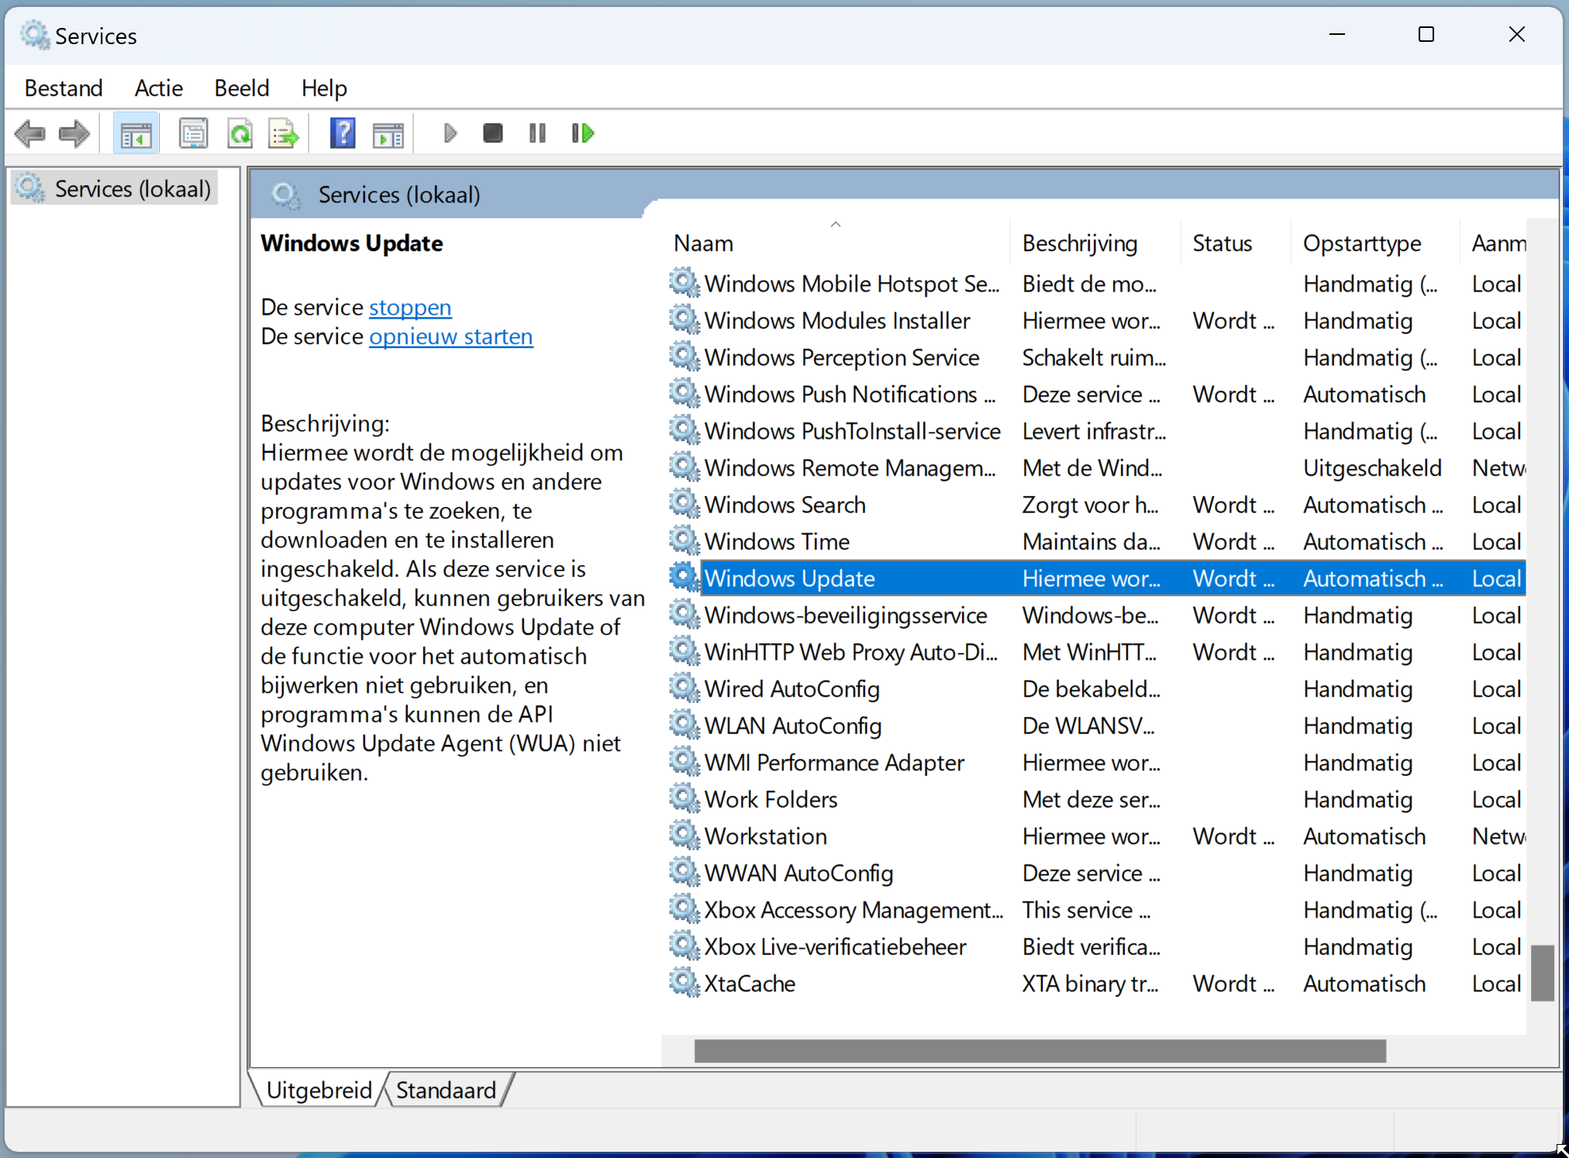This screenshot has width=1569, height=1158.
Task: Click gear icon of Windows Time row
Action: pyautogui.click(x=684, y=541)
